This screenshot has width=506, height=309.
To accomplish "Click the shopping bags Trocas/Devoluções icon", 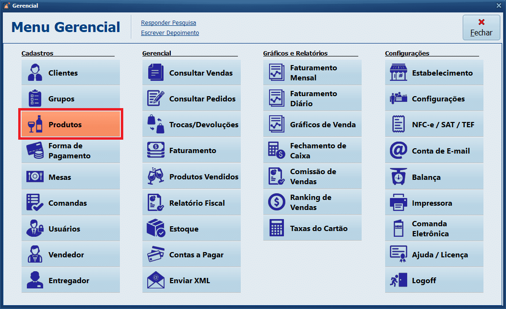I will [156, 124].
